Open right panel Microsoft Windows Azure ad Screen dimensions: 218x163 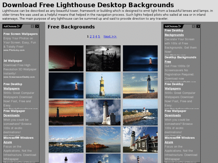(x=180, y=140)
